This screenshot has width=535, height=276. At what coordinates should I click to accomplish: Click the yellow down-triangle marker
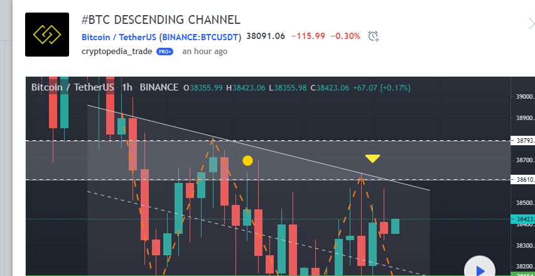pos(373,158)
